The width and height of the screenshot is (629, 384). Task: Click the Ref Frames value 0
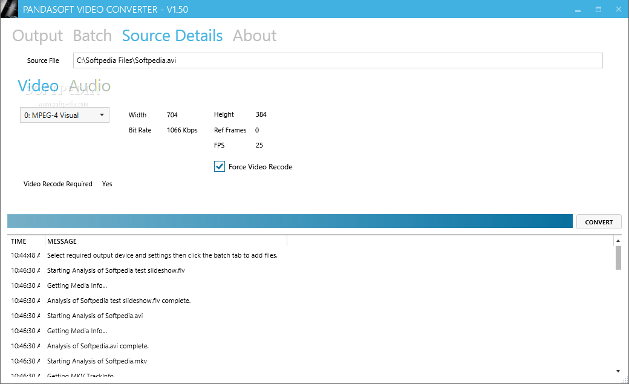257,130
